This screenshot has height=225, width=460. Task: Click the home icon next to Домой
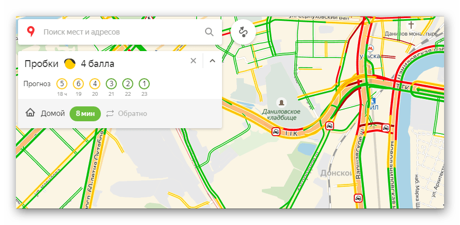click(x=30, y=113)
